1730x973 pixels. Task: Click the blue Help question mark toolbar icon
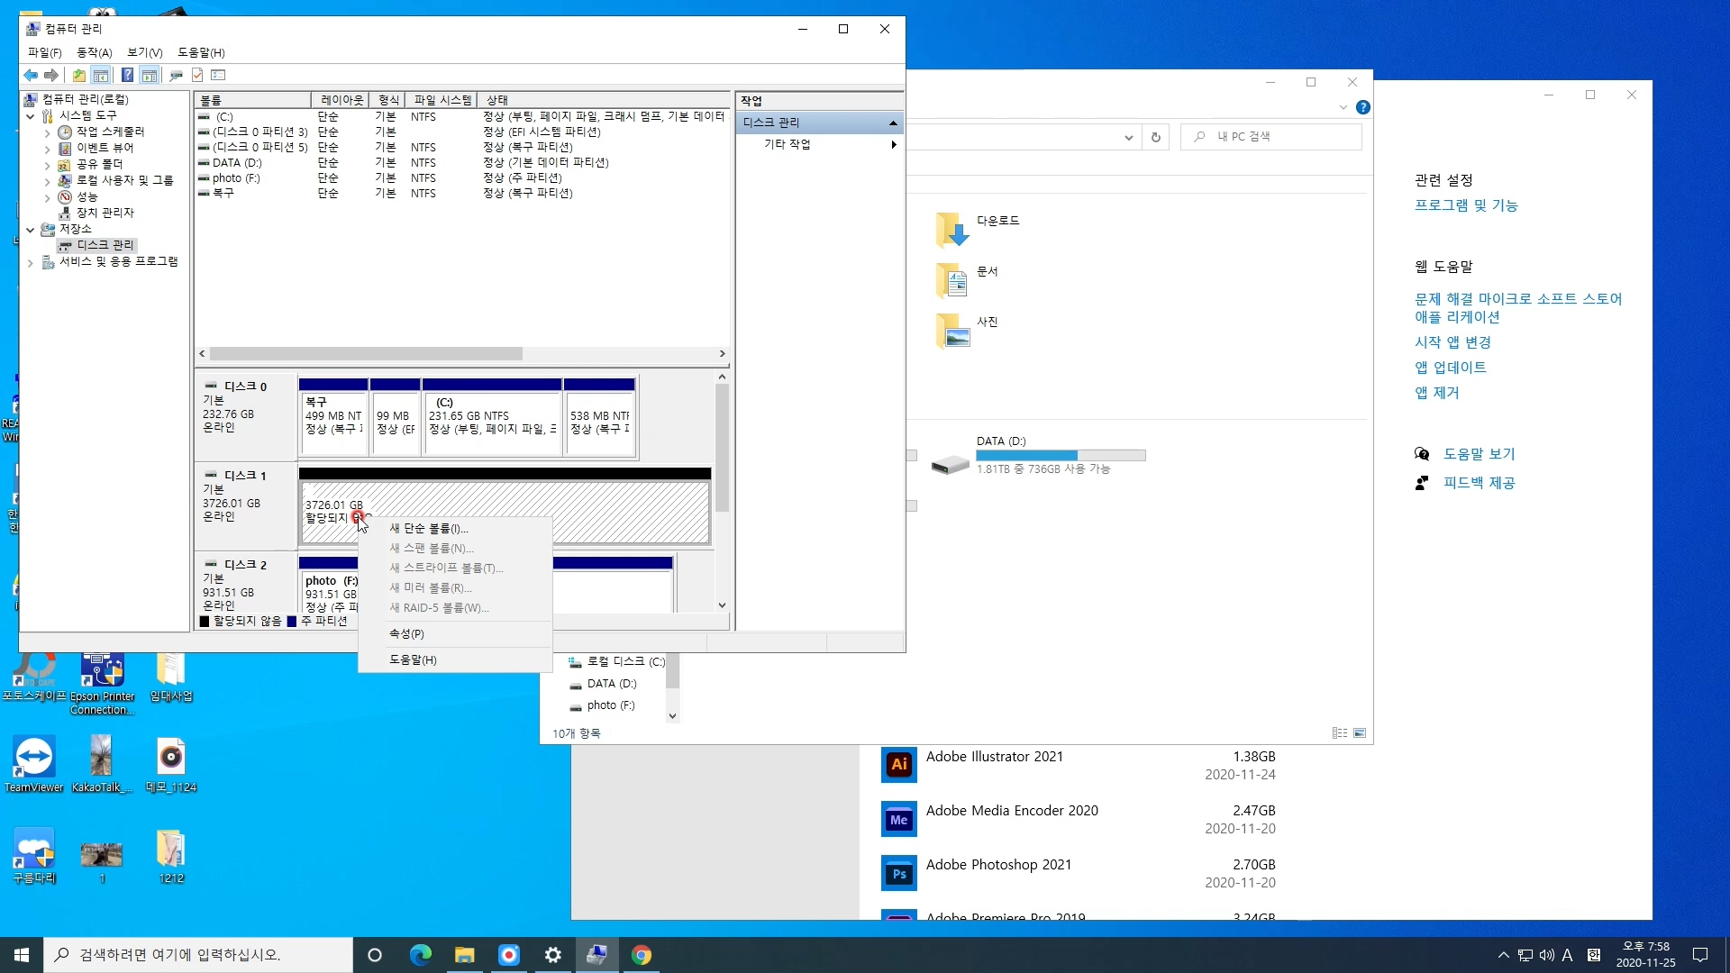coord(127,76)
